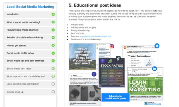Click the Educational social media posts label
The width and height of the screenshot is (179, 107).
(x=116, y=97)
